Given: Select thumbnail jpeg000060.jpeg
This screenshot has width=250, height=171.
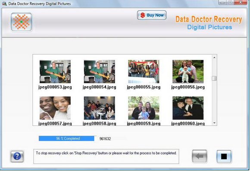Looking at the screenshot, I should [188, 108].
